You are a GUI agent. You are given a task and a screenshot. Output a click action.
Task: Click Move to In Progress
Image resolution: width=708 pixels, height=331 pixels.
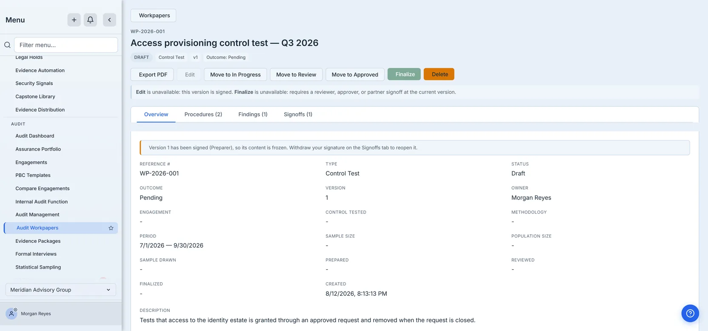pyautogui.click(x=235, y=74)
